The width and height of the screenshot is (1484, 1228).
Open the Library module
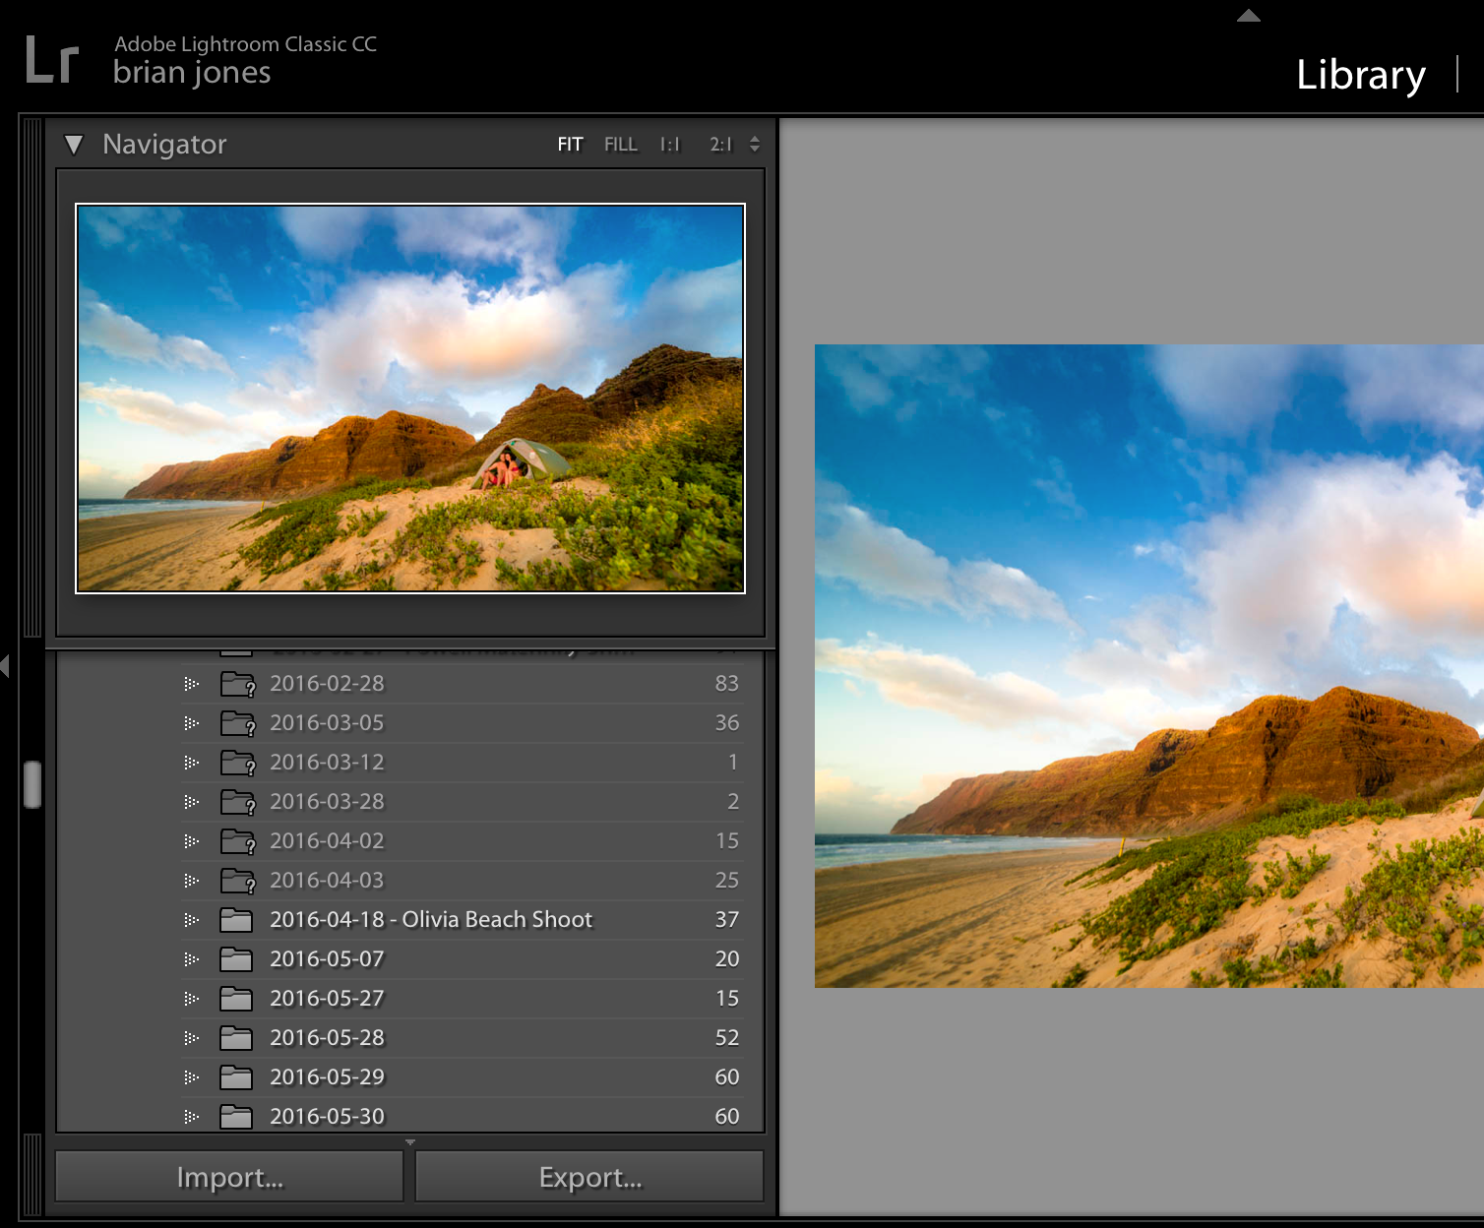tap(1360, 75)
